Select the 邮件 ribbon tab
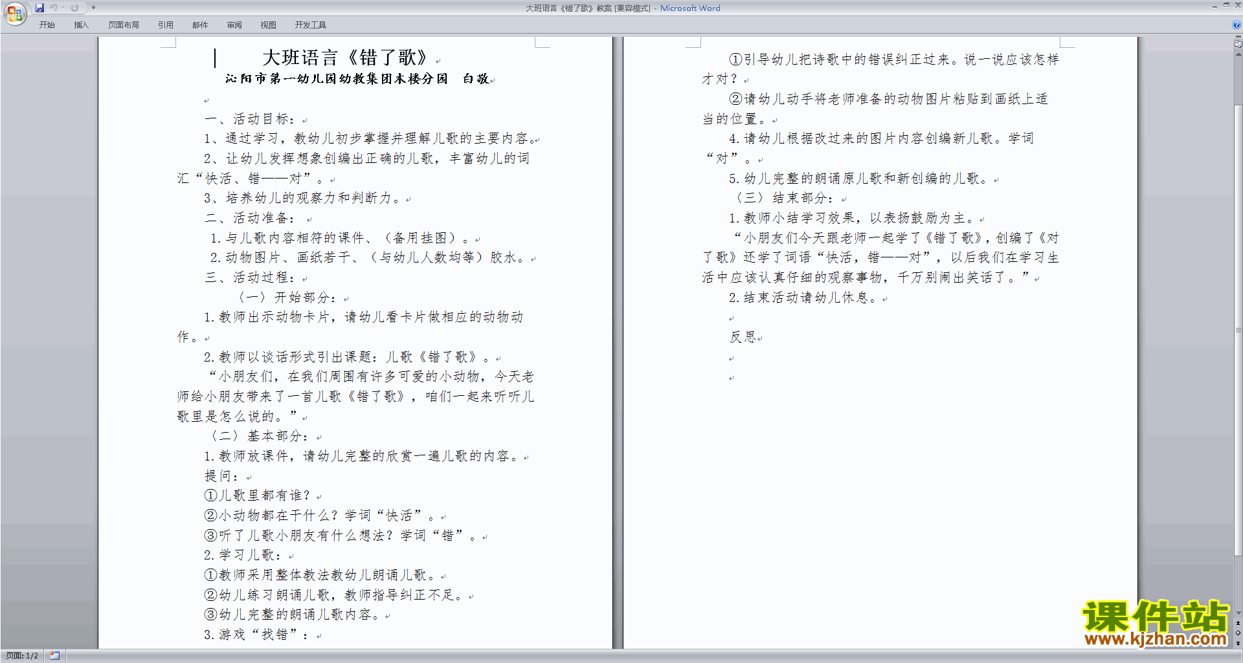The width and height of the screenshot is (1243, 663). coord(200,25)
